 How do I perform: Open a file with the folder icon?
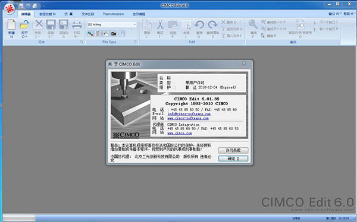click(x=24, y=25)
